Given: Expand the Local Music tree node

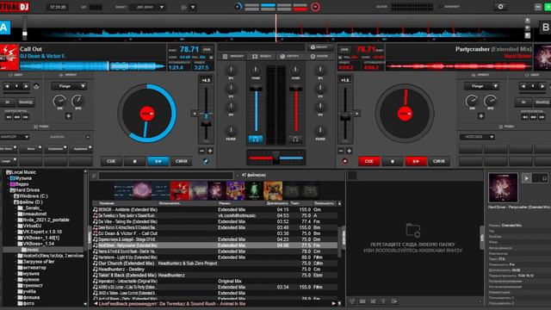Looking at the screenshot, I should 4,172.
